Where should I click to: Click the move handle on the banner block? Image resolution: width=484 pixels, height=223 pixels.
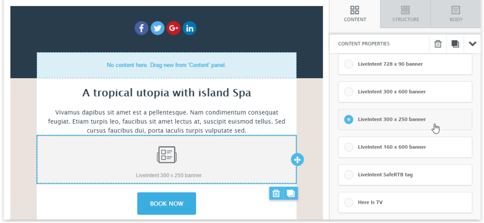point(297,160)
